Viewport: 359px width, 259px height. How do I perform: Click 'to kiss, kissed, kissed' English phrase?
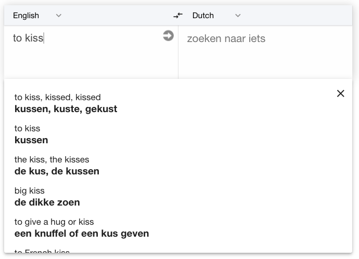(x=57, y=97)
